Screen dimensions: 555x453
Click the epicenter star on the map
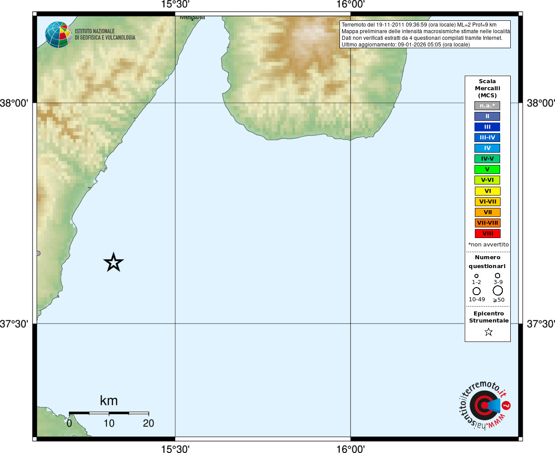coord(113,262)
